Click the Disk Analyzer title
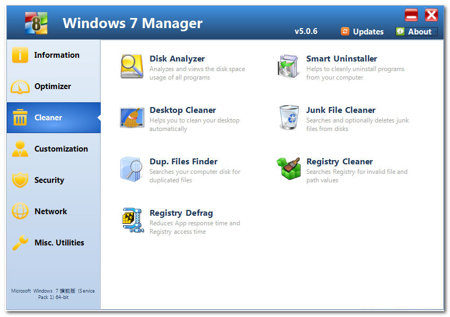450x317 pixels. (x=177, y=58)
